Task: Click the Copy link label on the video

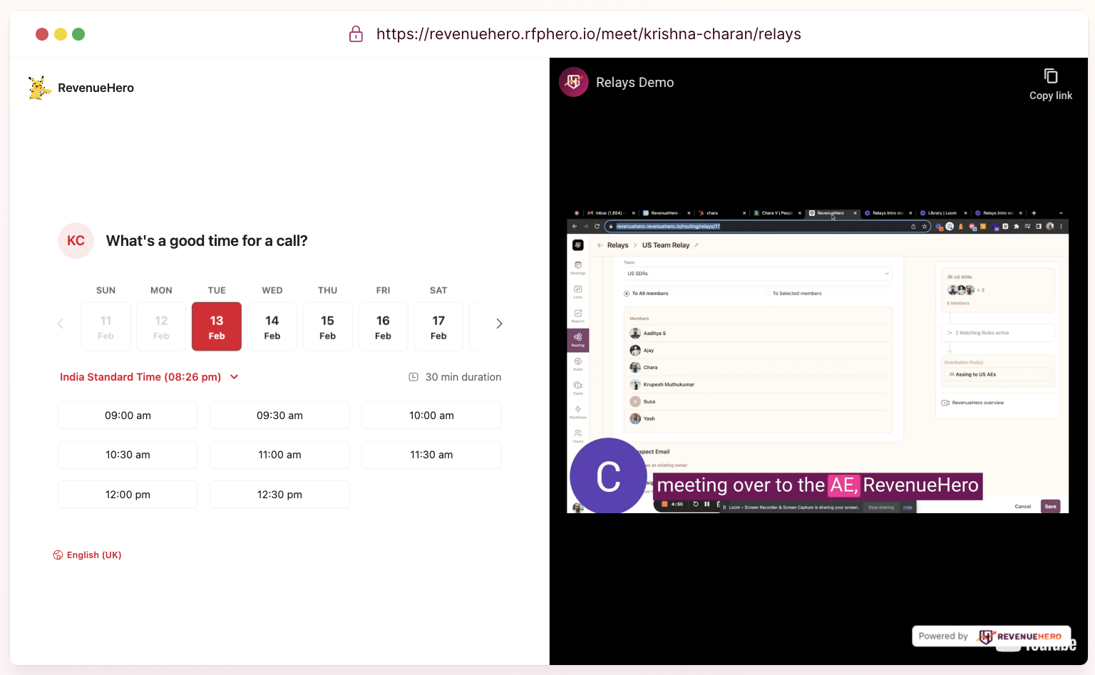Action: (1051, 96)
